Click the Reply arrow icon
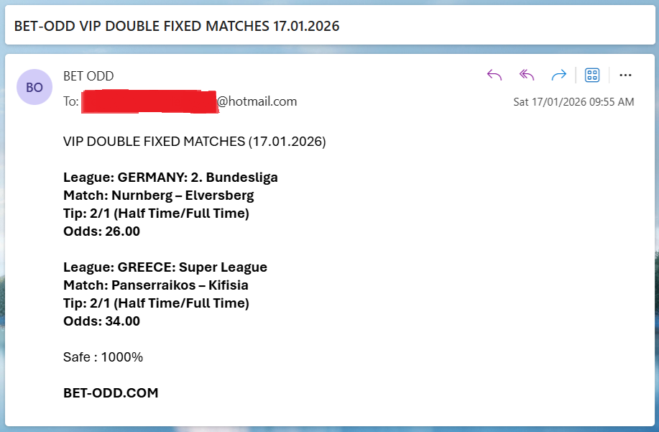Screen dimensions: 659x432 [x=494, y=75]
